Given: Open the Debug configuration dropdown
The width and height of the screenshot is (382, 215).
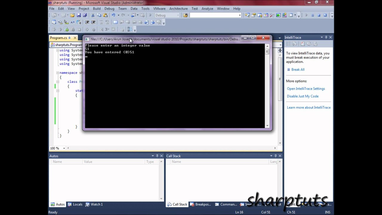Looking at the screenshot, I should [x=178, y=15].
